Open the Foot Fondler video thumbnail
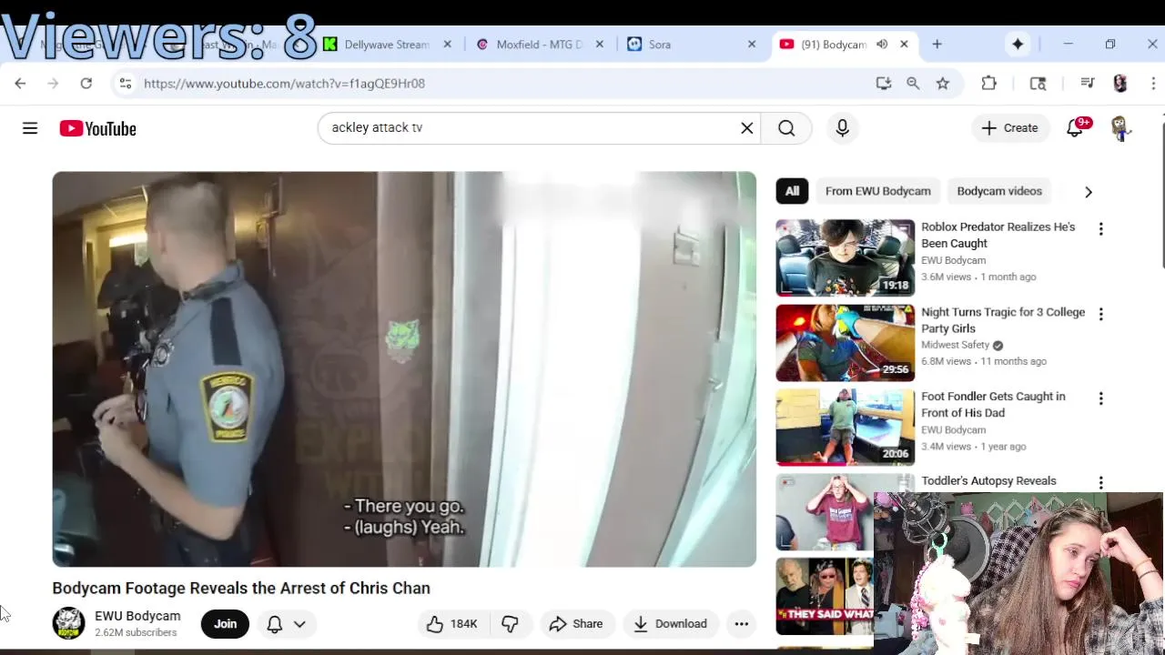 (846, 428)
